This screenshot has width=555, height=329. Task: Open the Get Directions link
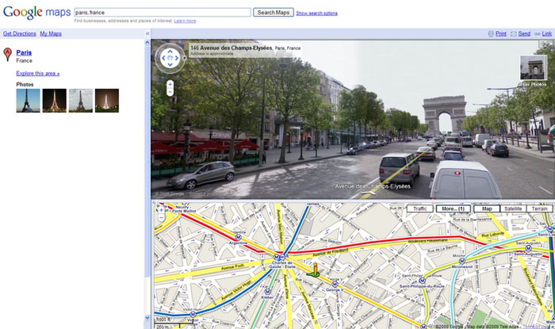20,33
